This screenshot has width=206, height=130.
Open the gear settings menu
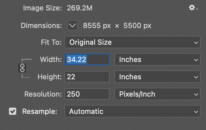[x=193, y=8]
